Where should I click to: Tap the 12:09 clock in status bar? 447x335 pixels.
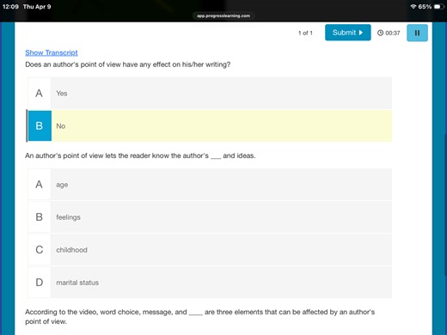pos(10,7)
